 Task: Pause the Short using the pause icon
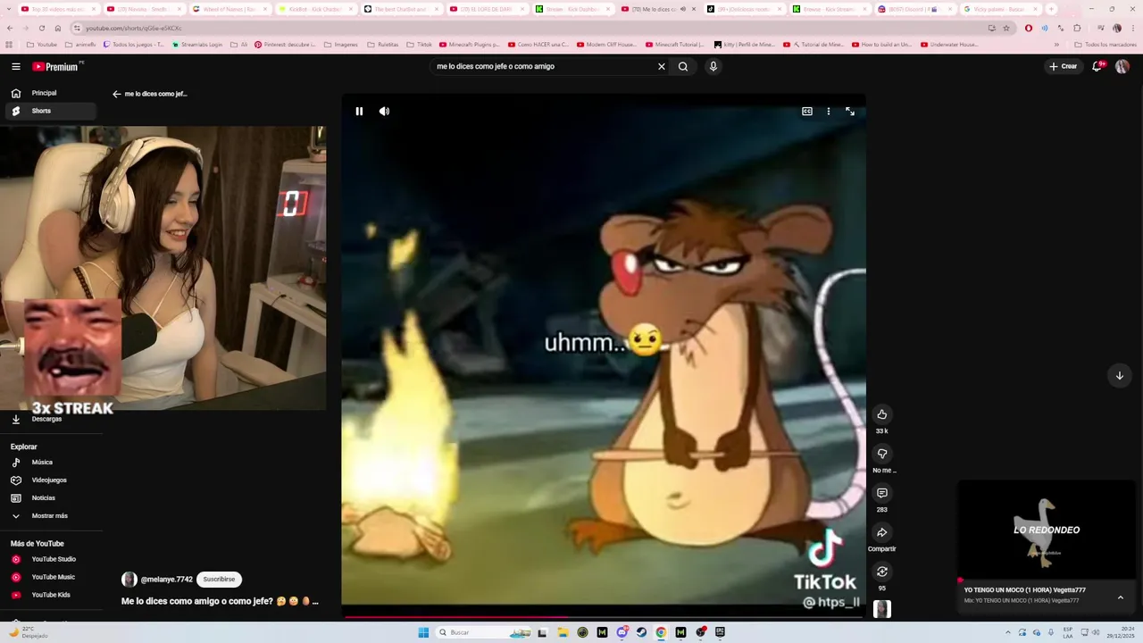tap(359, 112)
